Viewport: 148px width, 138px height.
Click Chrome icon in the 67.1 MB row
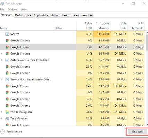[x=7, y=47]
